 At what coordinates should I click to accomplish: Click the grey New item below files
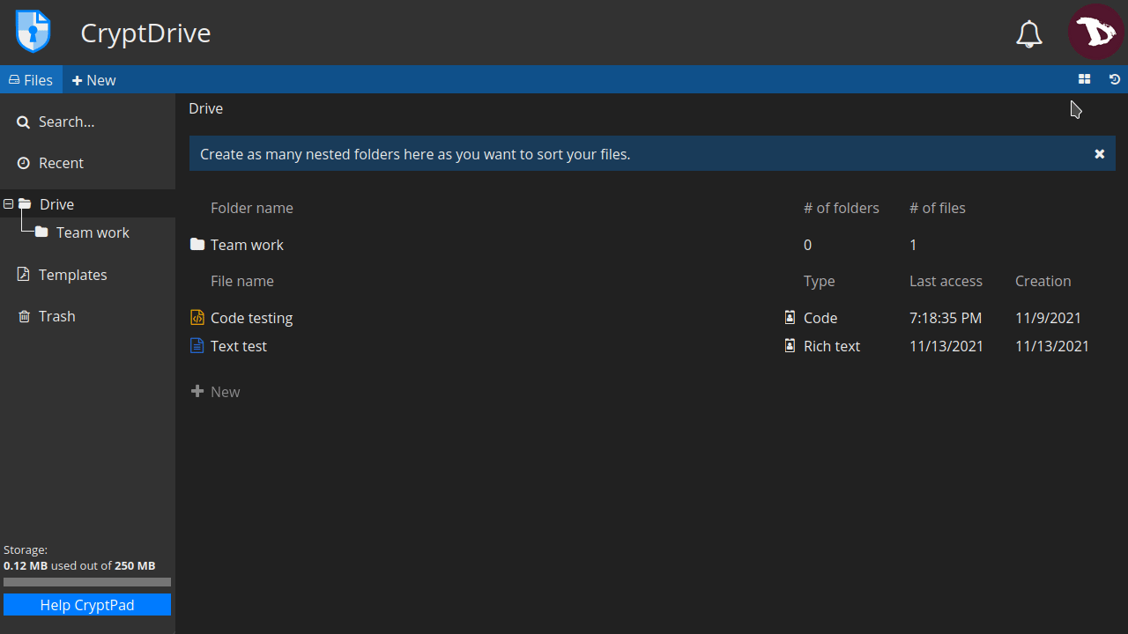point(216,392)
